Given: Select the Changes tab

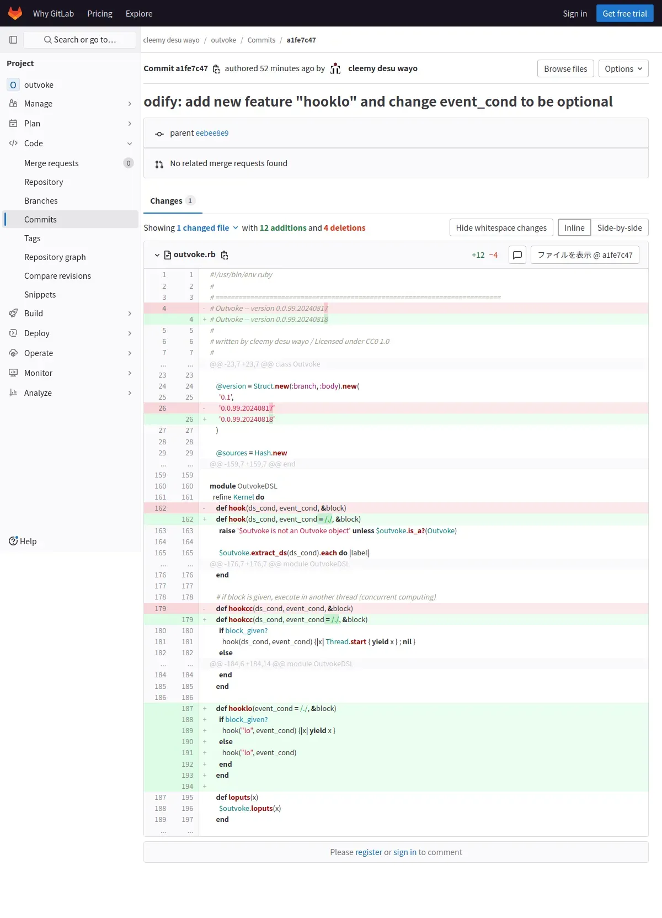Looking at the screenshot, I should (x=173, y=201).
